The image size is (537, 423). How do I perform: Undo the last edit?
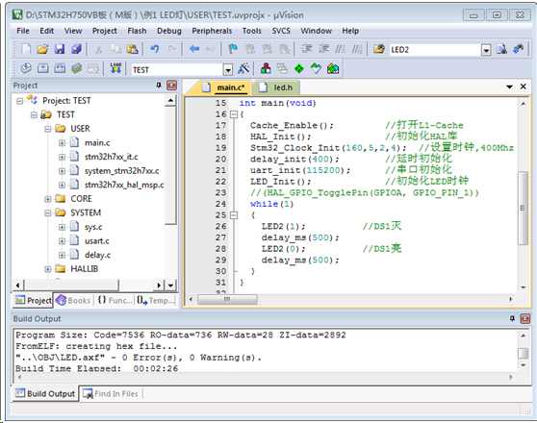pyautogui.click(x=154, y=49)
